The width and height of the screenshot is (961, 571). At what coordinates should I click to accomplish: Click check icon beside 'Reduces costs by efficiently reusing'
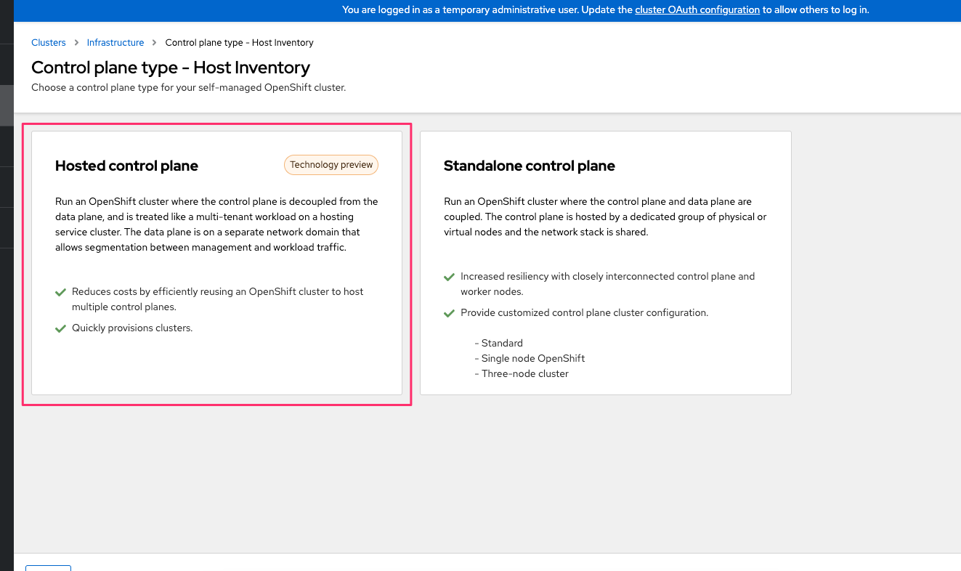(61, 292)
